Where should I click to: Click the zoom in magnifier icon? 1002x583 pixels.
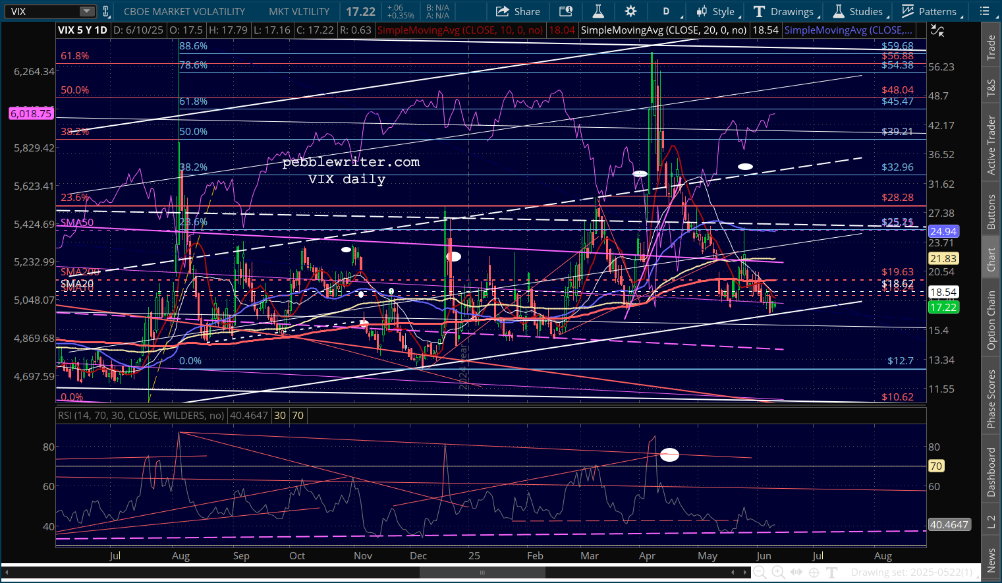tap(778, 572)
